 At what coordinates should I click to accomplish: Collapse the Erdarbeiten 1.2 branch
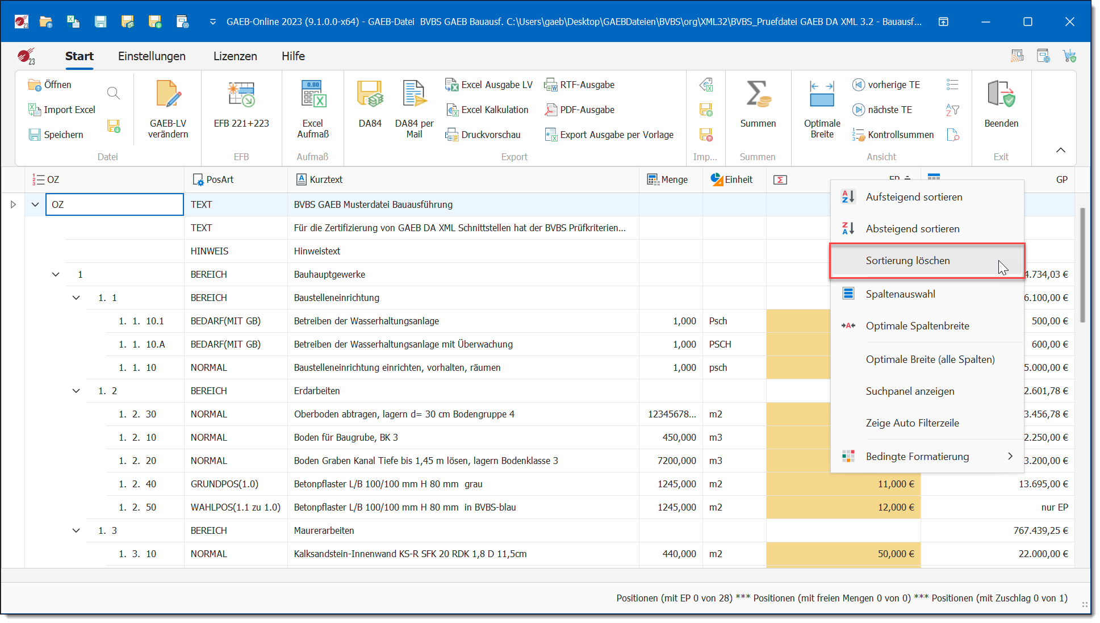[76, 391]
